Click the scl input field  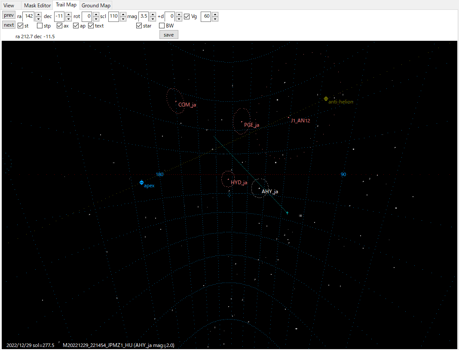(113, 16)
